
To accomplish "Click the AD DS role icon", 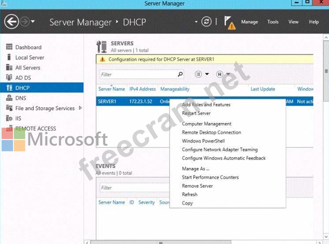I will pyautogui.click(x=9, y=77).
